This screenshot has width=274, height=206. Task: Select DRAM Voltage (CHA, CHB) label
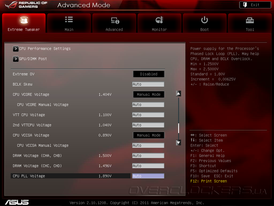click(37, 156)
